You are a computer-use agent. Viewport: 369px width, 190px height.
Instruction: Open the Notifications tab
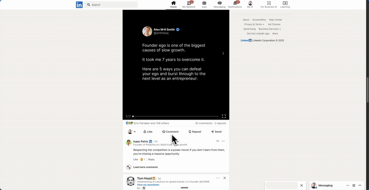coord(235,5)
